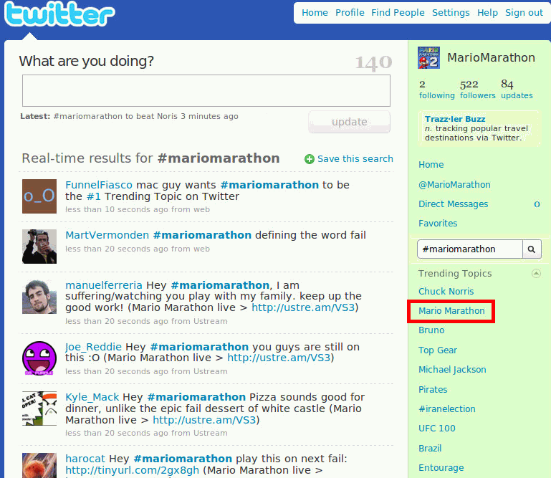Open the tinyurl.com/2gx8gh link
551x478 pixels.
coord(132,470)
